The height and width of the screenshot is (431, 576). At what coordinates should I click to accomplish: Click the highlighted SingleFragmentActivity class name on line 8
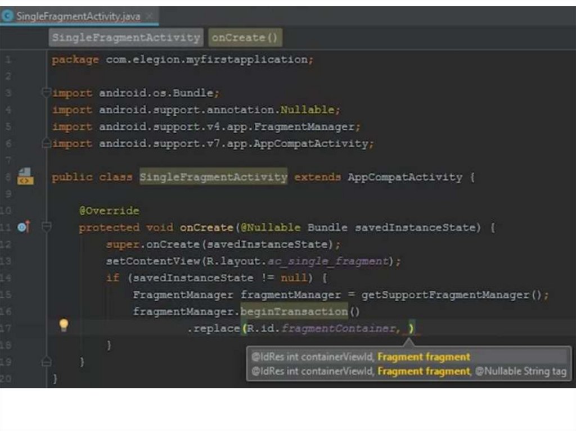[213, 177]
